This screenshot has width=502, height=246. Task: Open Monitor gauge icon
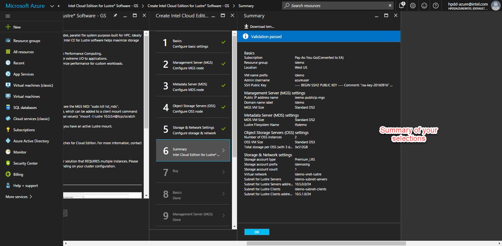[8, 152]
